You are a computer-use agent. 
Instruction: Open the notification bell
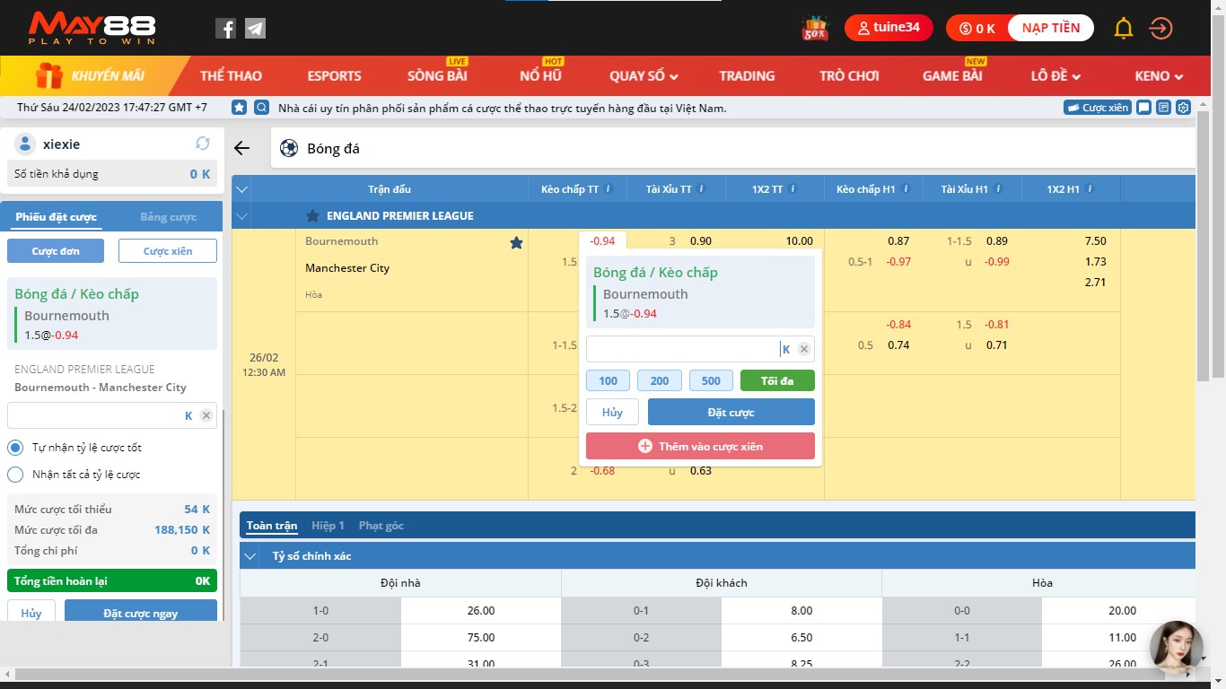[1124, 29]
